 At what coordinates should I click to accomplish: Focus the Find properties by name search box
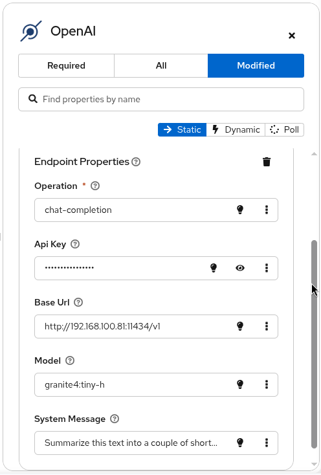(x=161, y=100)
